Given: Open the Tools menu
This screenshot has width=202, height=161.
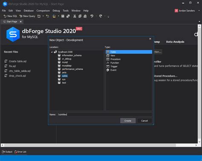Looking at the screenshot, I should click(66, 11).
